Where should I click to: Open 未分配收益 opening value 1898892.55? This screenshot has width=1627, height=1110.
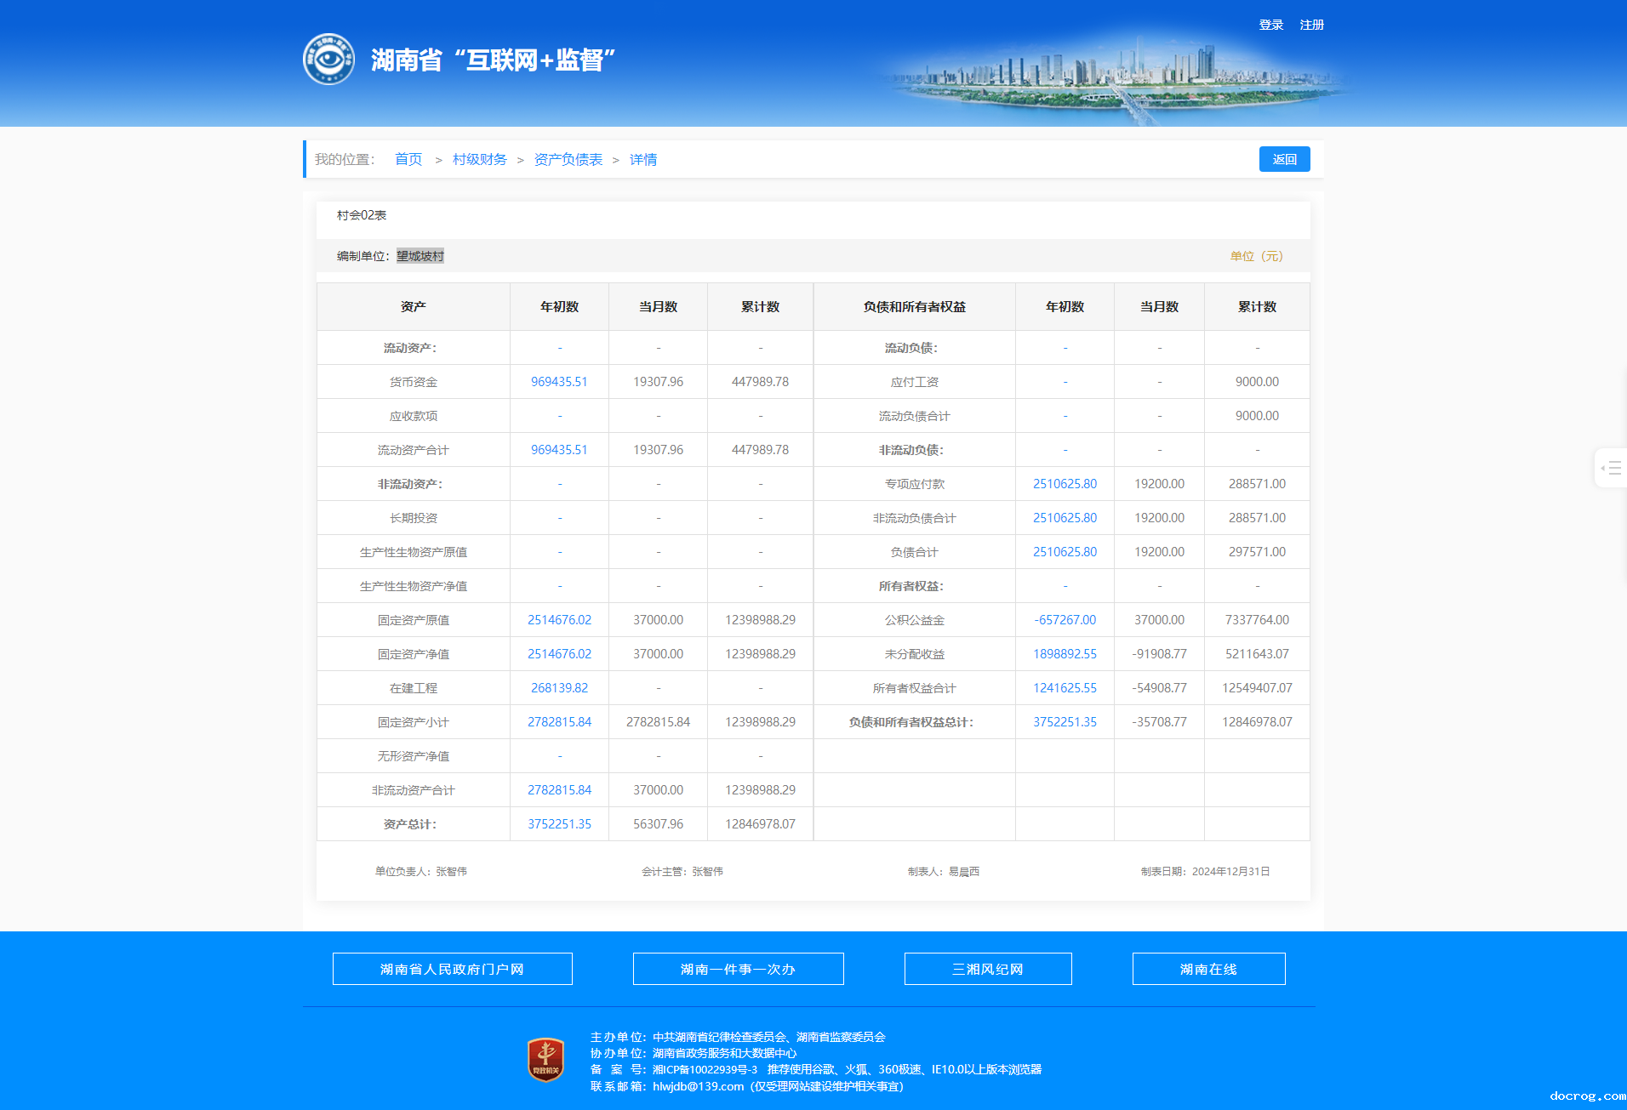pos(1065,654)
